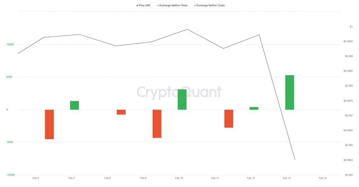Click the red legend dot marker
Screen dimensions: 359x187
coord(195,5)
